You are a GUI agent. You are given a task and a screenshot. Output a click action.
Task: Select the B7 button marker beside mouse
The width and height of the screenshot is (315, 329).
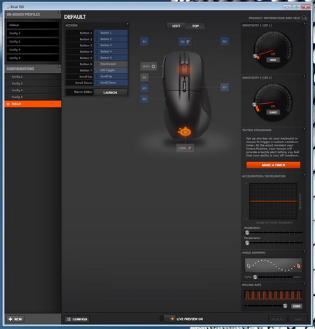tap(224, 88)
